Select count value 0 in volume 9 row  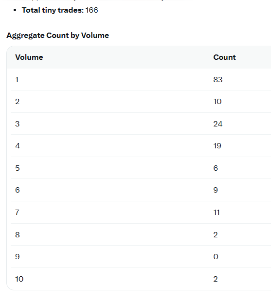(216, 257)
